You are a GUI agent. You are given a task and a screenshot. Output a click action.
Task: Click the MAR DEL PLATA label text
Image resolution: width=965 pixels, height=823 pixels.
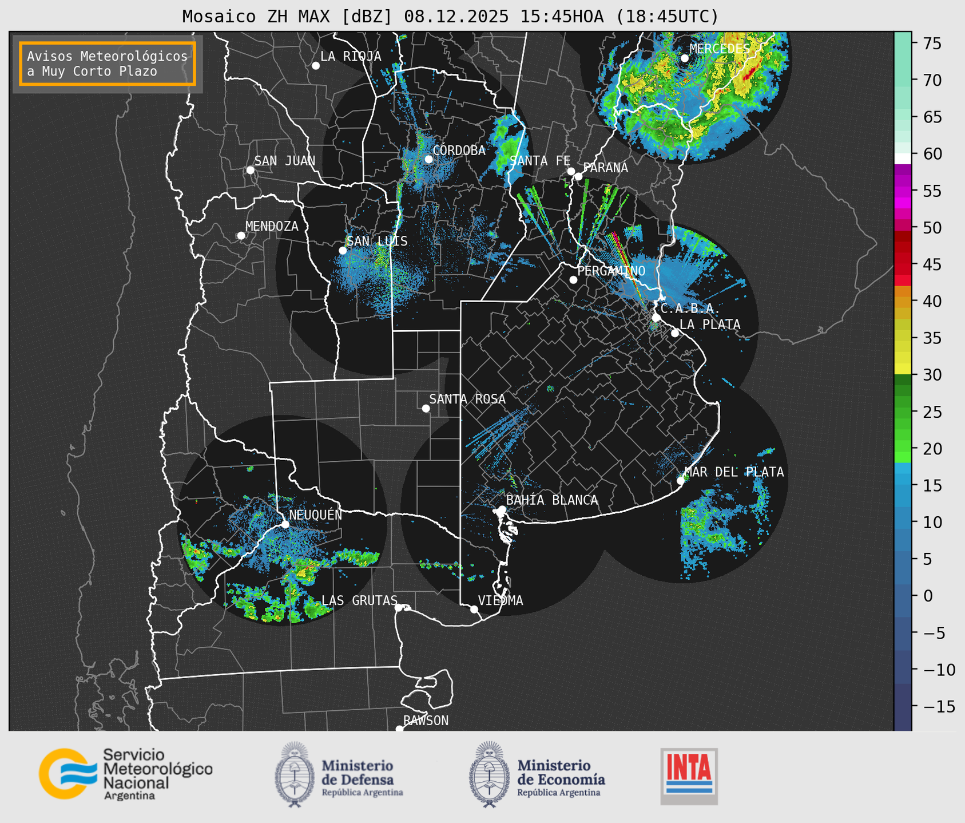point(734,472)
